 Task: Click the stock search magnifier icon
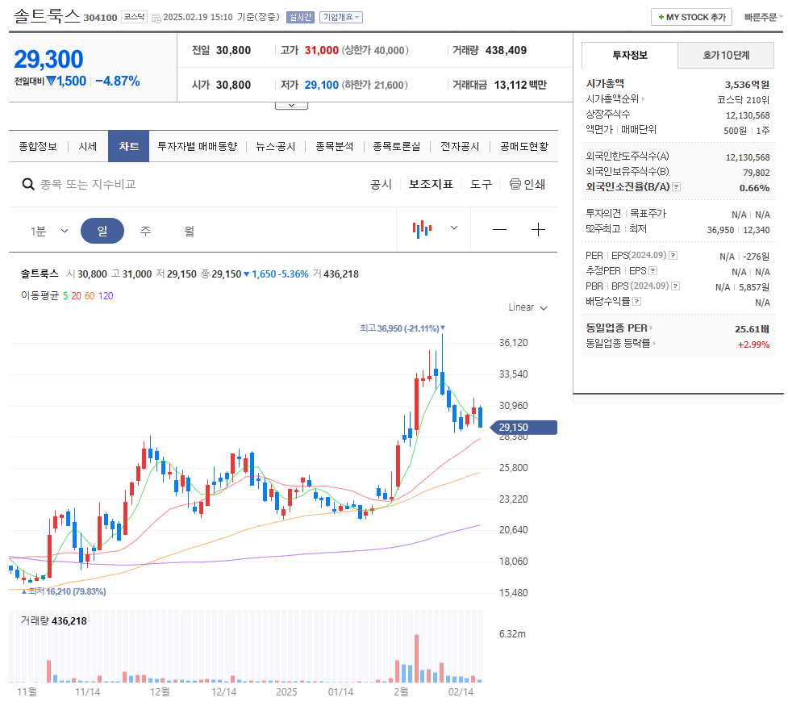pos(28,184)
